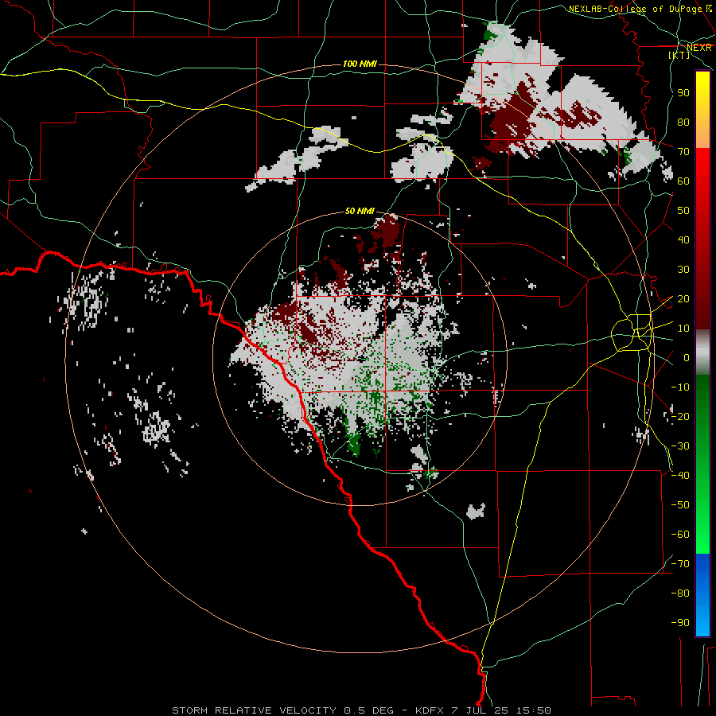Select the 10 value on velocity scale

pos(683,329)
